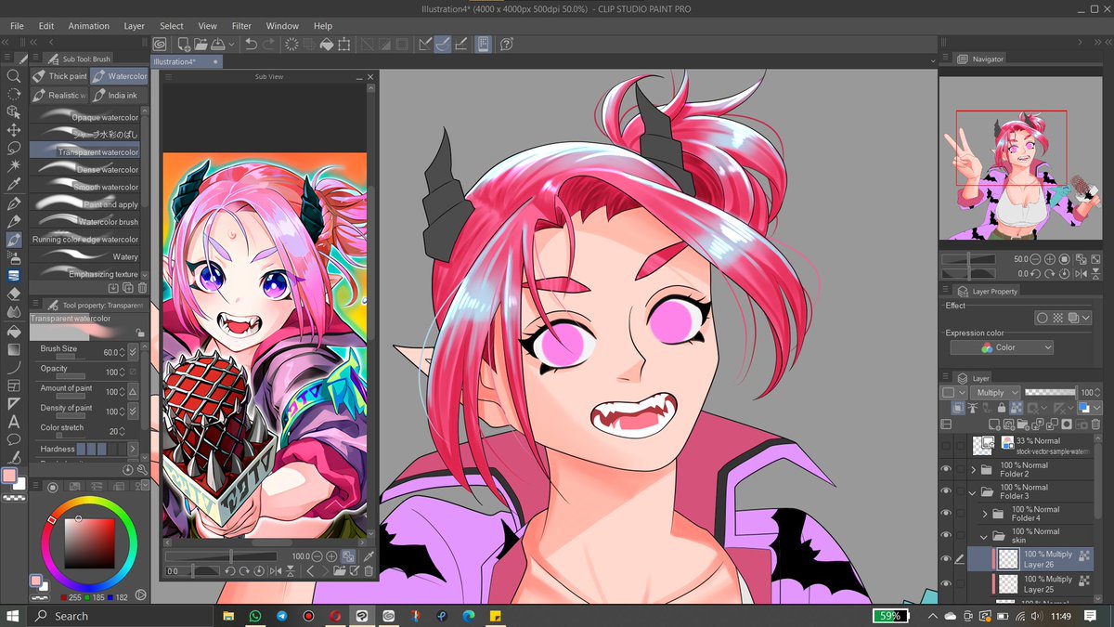Screen dimensions: 1114x627
Task: Hide Folder 3 using its eye icon
Action: [946, 491]
